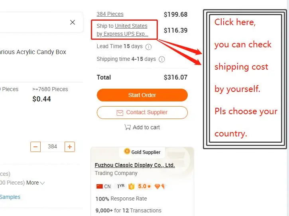The image size is (289, 216).
Task: Click the Contact Supplier envelope icon
Action: [x=120, y=113]
